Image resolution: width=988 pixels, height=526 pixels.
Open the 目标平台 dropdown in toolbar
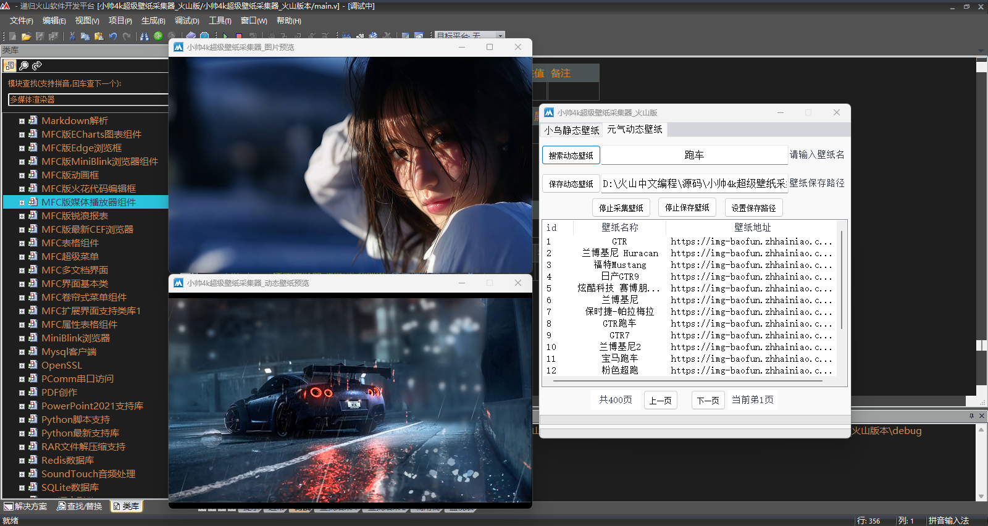(x=500, y=35)
